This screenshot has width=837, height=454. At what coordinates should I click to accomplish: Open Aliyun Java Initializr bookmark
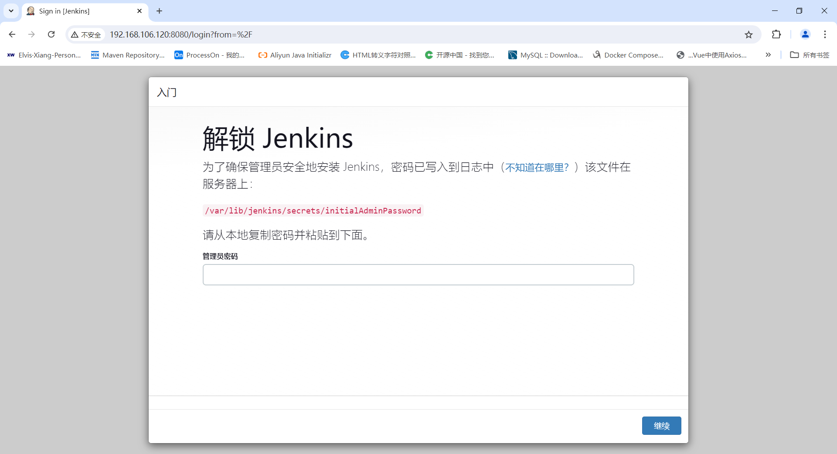click(295, 55)
